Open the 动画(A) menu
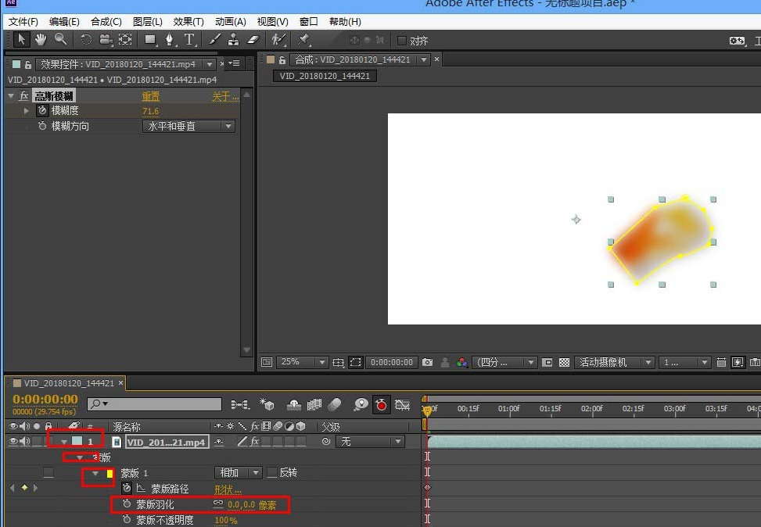761x527 pixels. click(230, 22)
